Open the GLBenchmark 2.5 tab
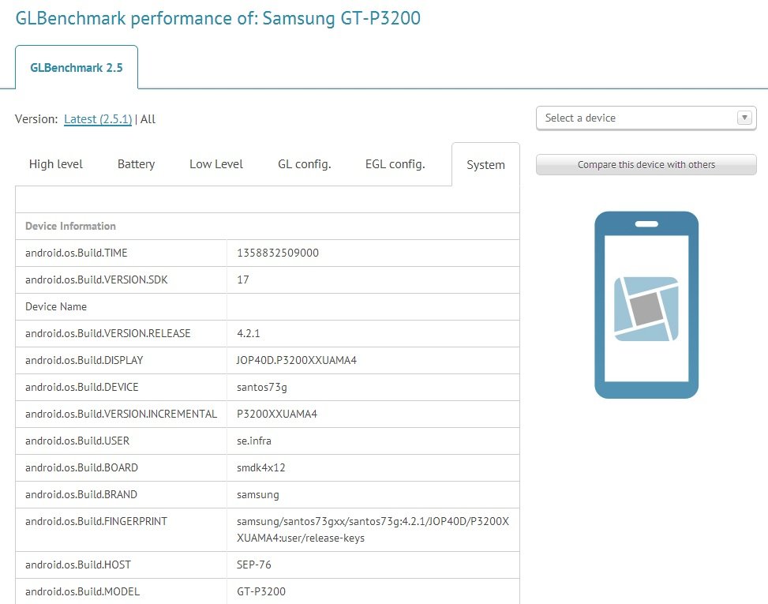This screenshot has height=604, width=768. [x=77, y=68]
